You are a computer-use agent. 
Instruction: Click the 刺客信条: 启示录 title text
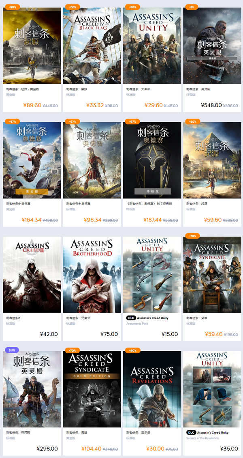pyautogui.click(x=139, y=432)
